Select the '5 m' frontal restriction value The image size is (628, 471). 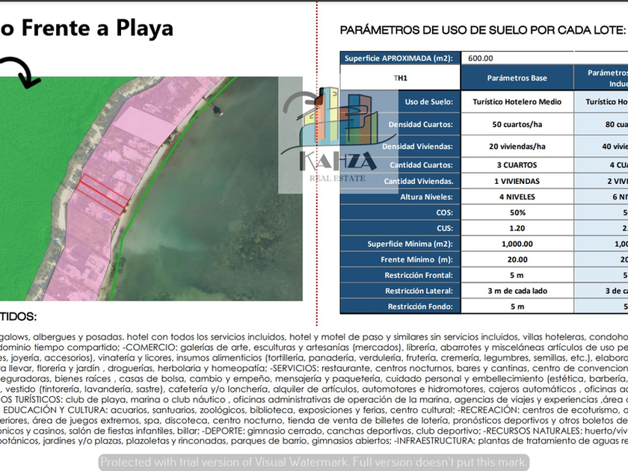[517, 275]
